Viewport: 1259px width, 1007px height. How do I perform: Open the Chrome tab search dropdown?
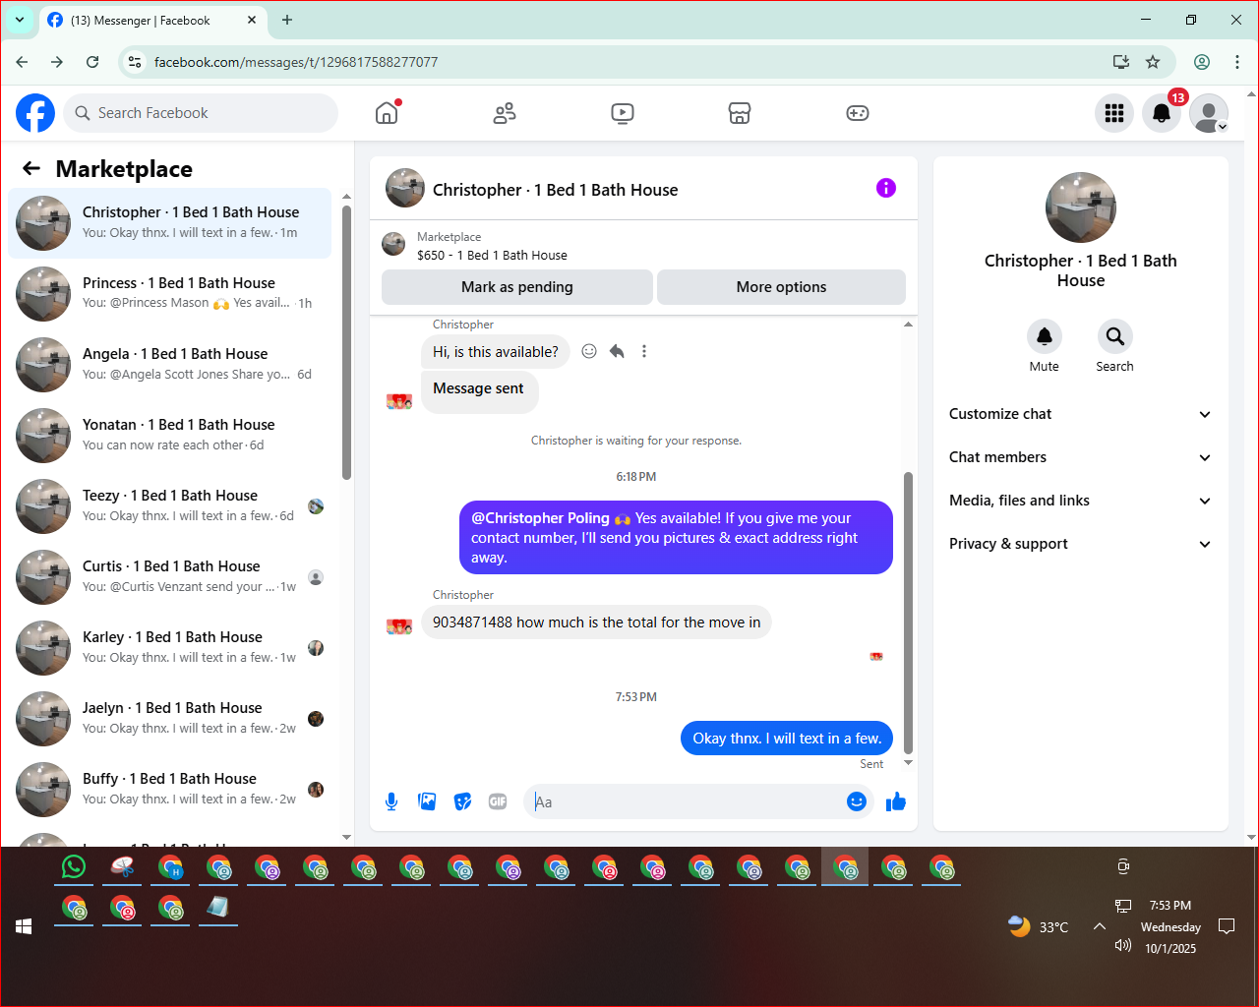(20, 20)
